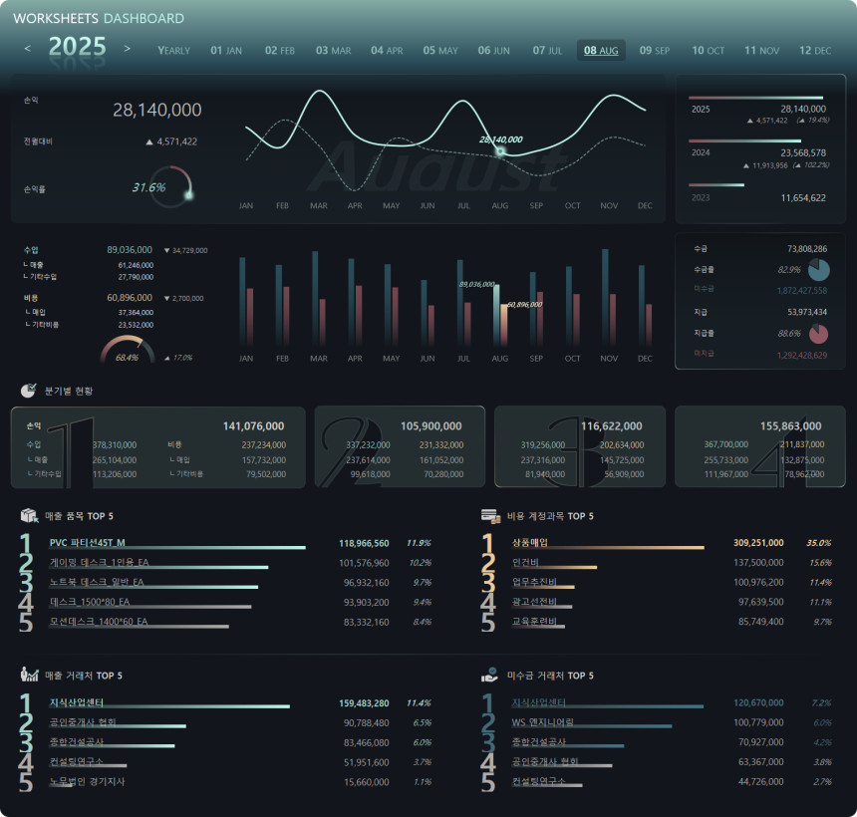Click the 82.9% collection rate pie icon
Image resolution: width=857 pixels, height=817 pixels.
point(818,270)
